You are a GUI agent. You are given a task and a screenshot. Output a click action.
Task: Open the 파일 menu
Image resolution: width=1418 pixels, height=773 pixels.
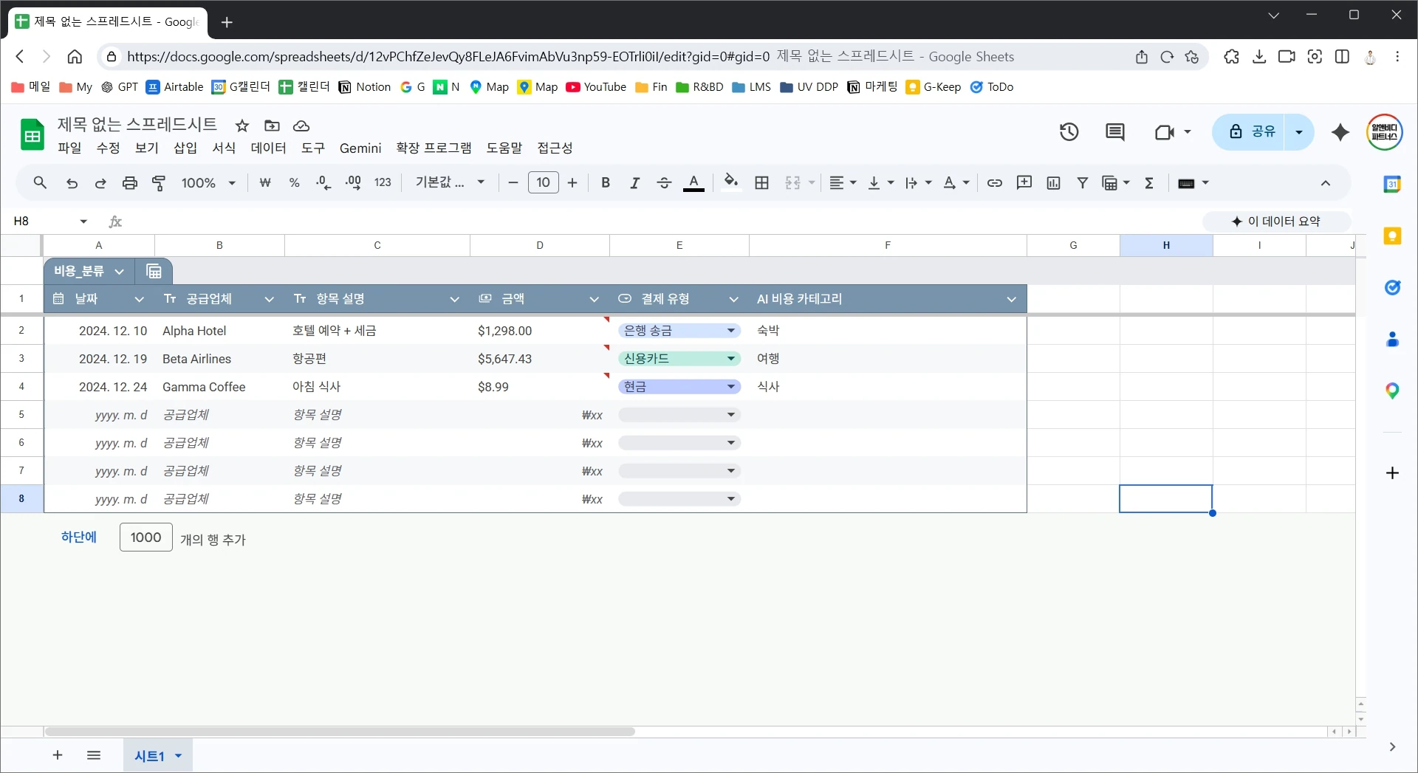(x=69, y=148)
